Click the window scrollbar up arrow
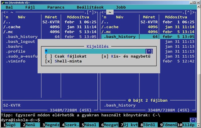Screen dimensions: 201x128 point(199,6)
